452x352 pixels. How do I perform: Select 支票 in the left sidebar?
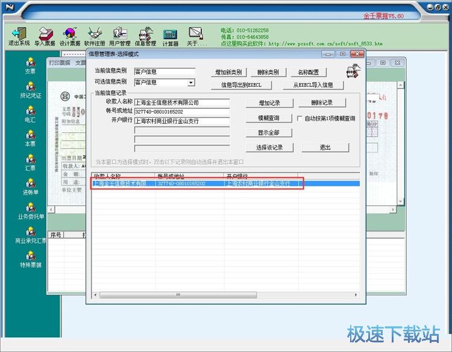click(30, 66)
